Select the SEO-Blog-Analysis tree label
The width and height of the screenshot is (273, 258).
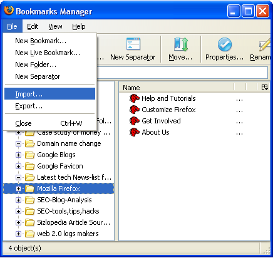[64, 200]
